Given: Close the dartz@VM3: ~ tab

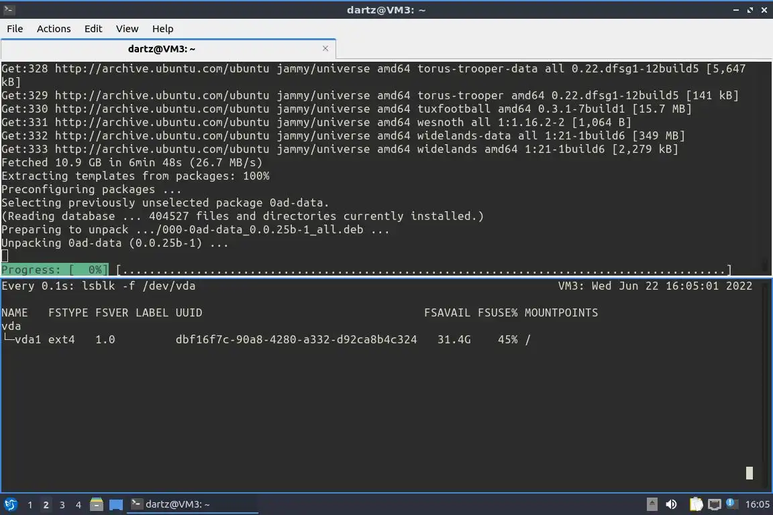Looking at the screenshot, I should coord(325,48).
